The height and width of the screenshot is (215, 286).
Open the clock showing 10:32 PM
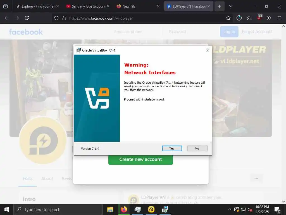pyautogui.click(x=262, y=209)
